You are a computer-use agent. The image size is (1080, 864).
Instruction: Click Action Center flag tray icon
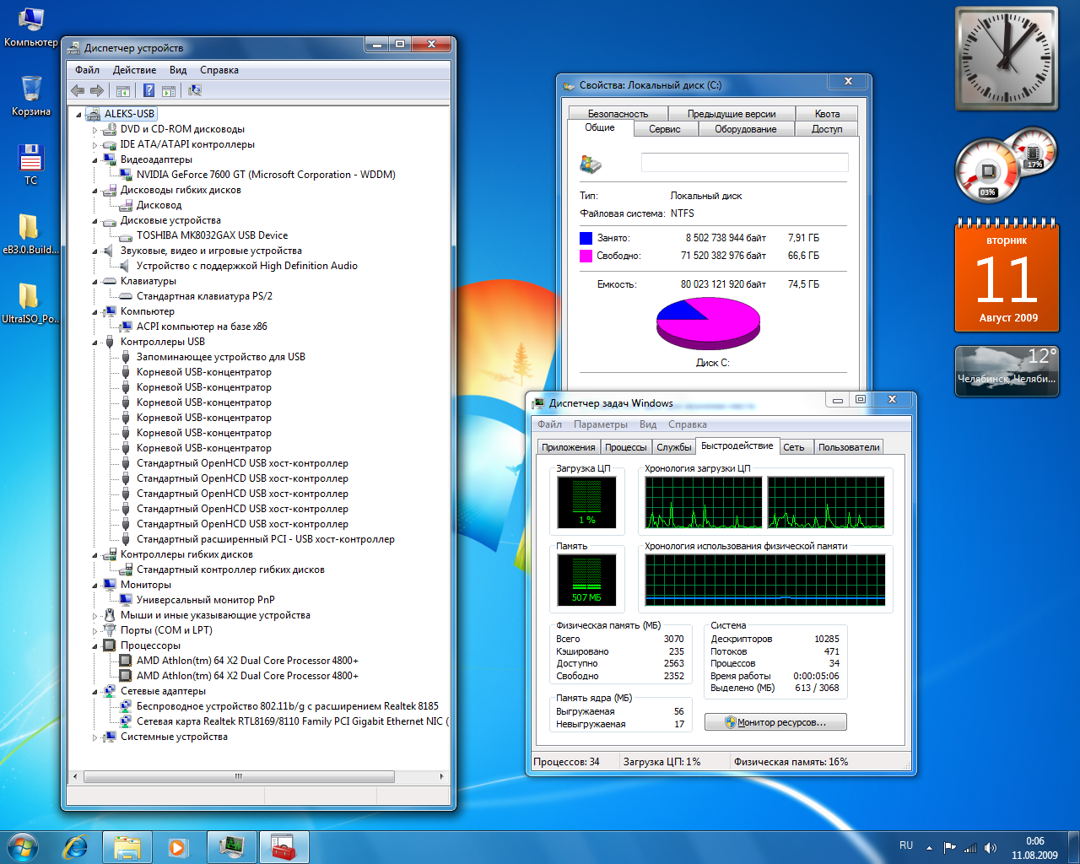(x=950, y=847)
